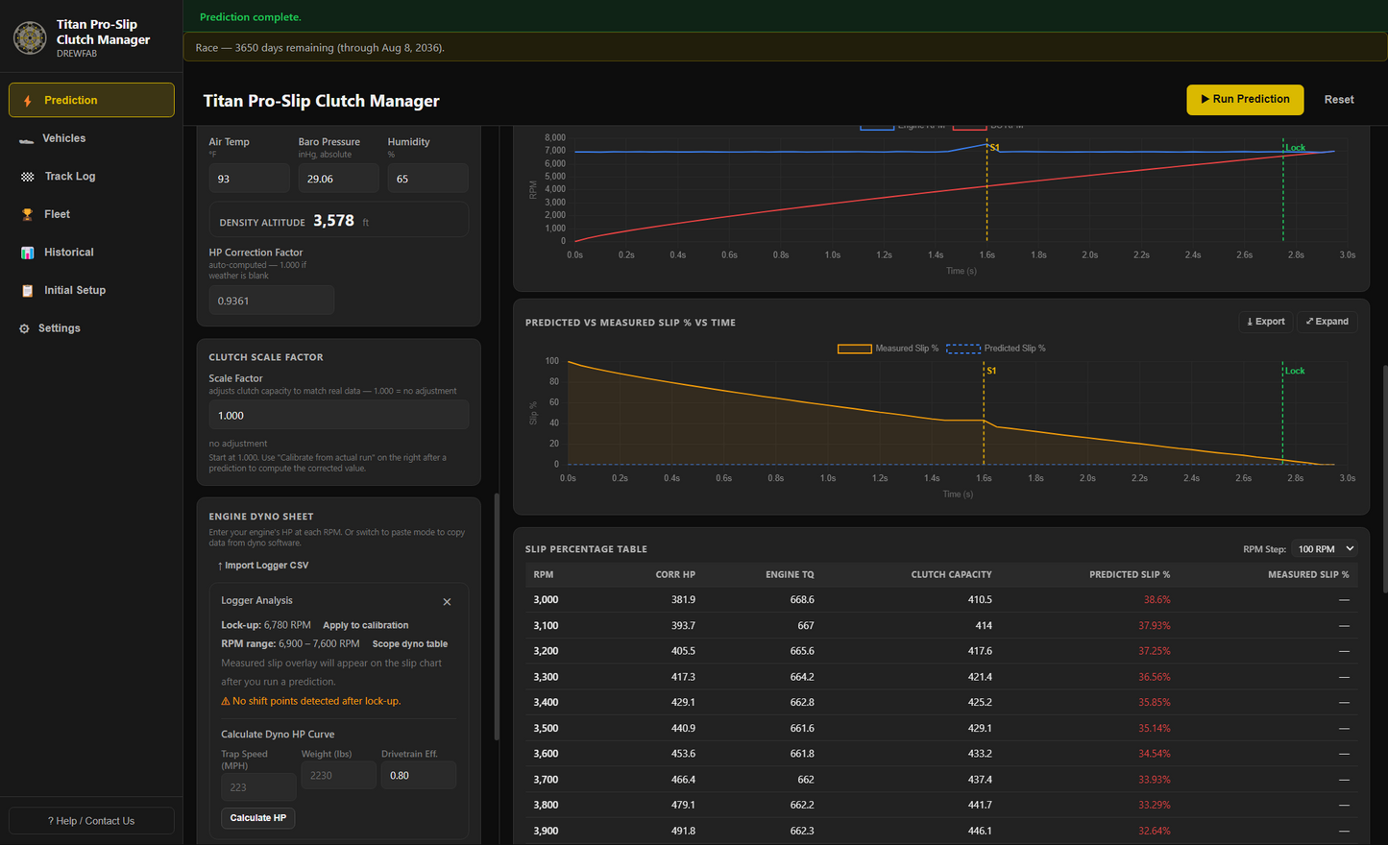Click the RPM column header

point(544,575)
